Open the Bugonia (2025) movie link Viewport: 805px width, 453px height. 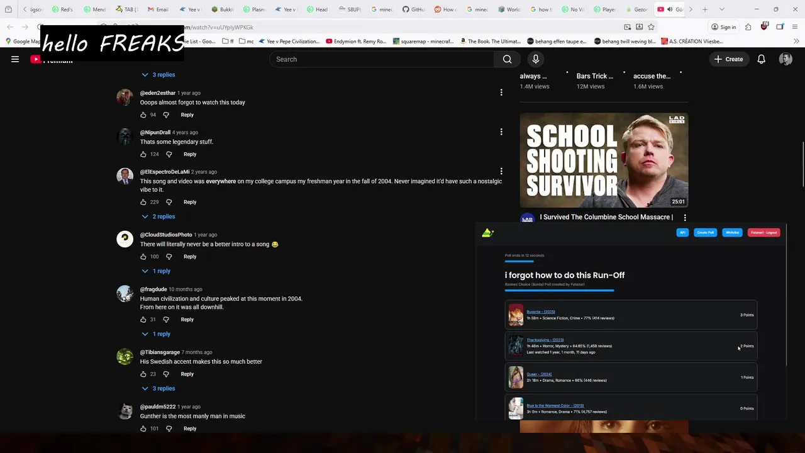click(x=541, y=312)
